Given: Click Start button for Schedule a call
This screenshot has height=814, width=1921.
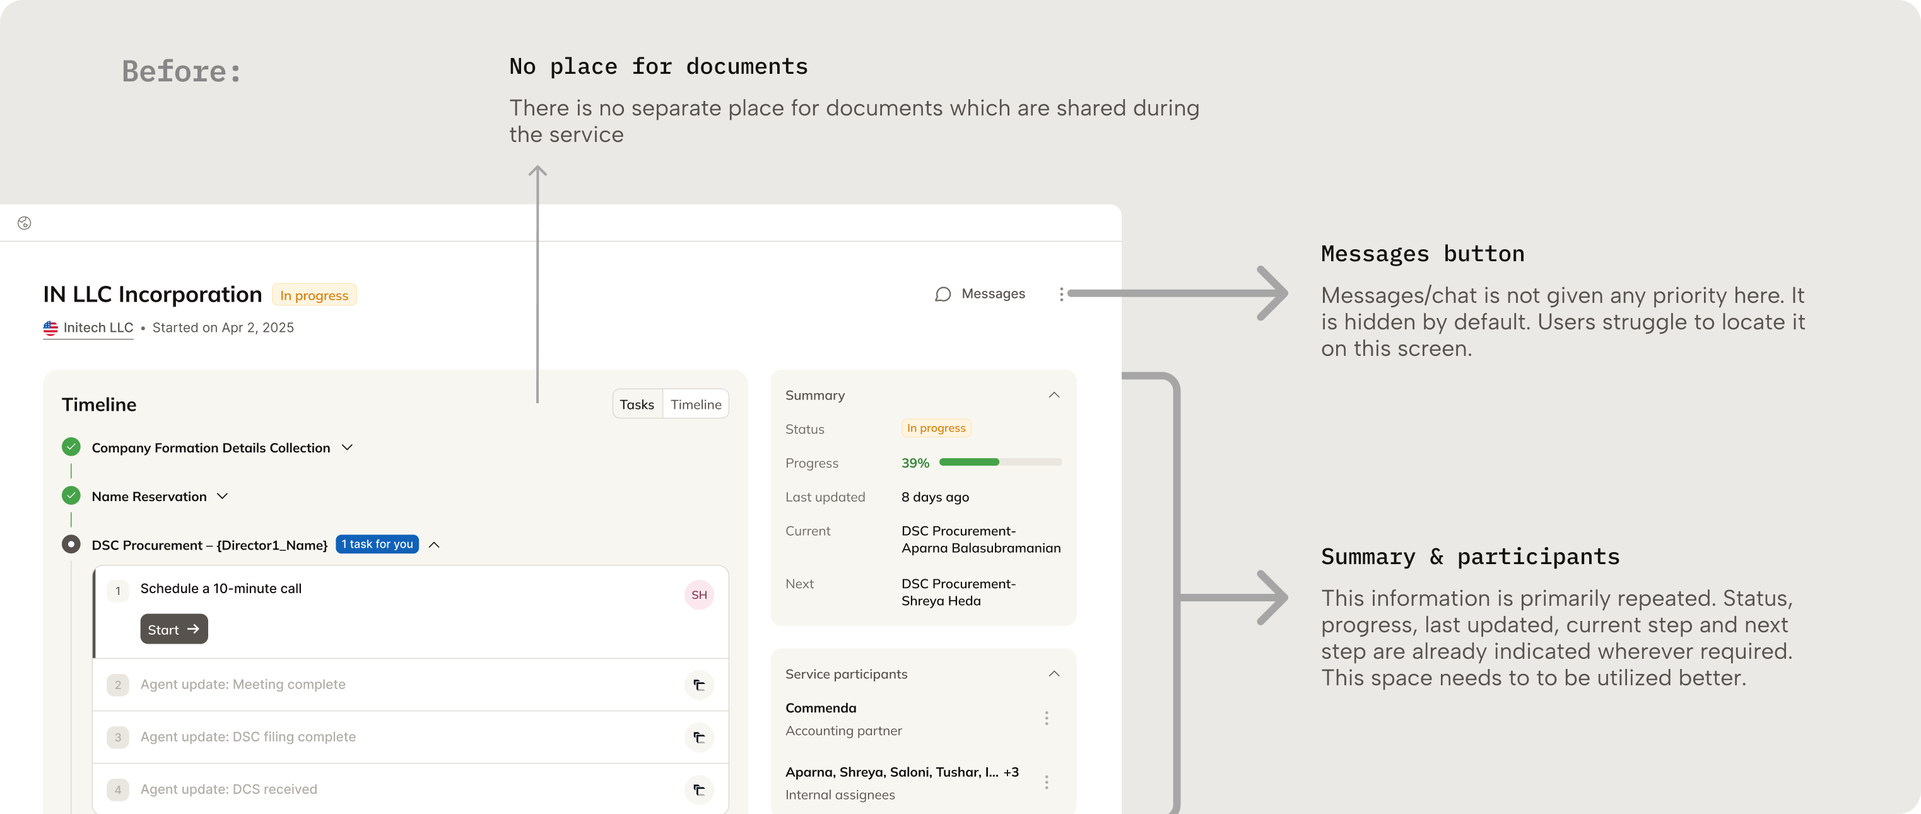Looking at the screenshot, I should pos(173,629).
